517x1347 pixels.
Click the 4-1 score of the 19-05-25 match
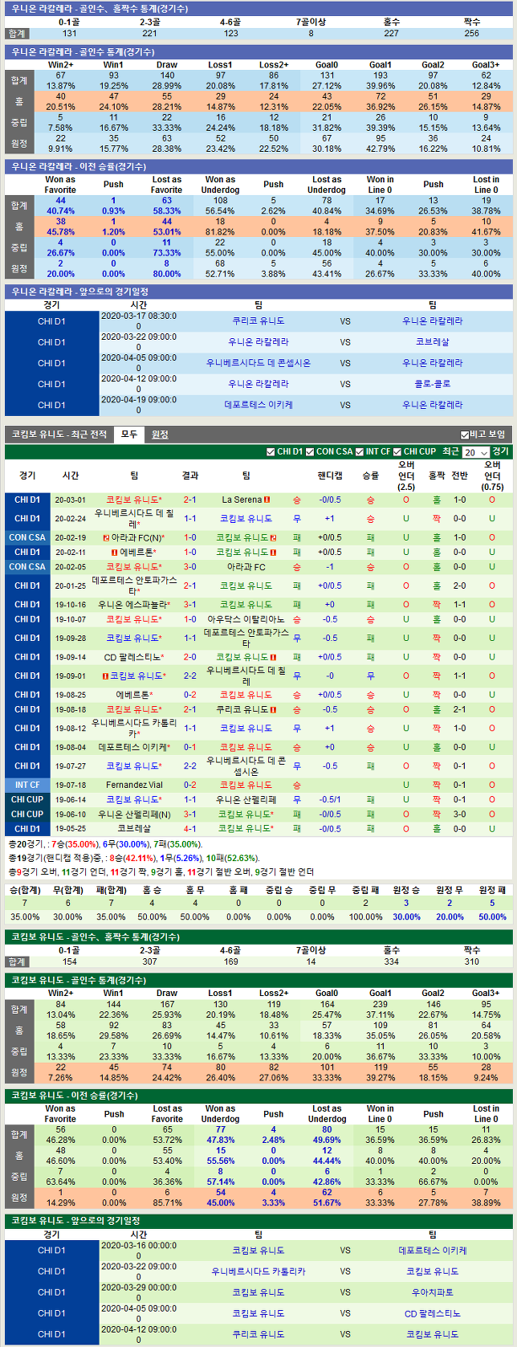[189, 829]
